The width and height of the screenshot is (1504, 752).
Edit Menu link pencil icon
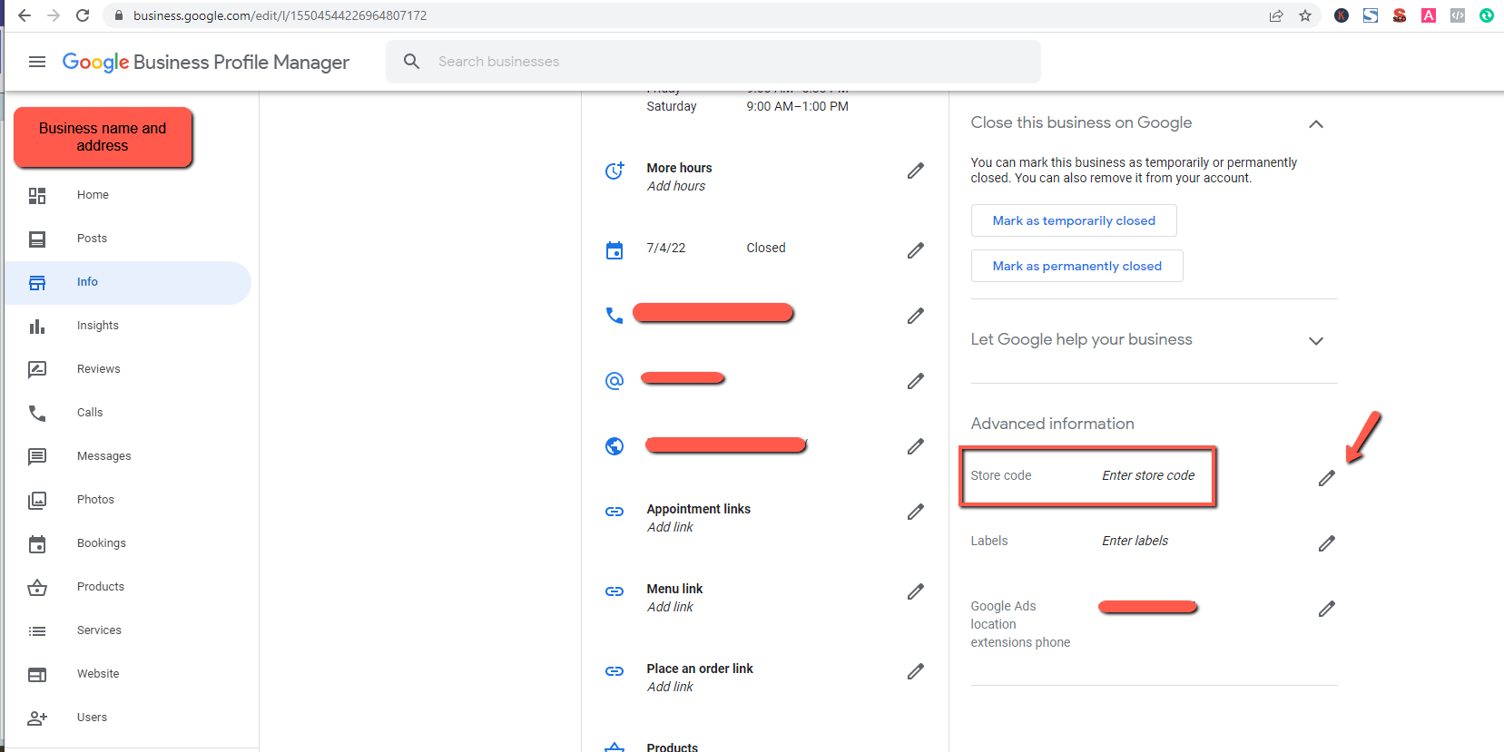(916, 591)
